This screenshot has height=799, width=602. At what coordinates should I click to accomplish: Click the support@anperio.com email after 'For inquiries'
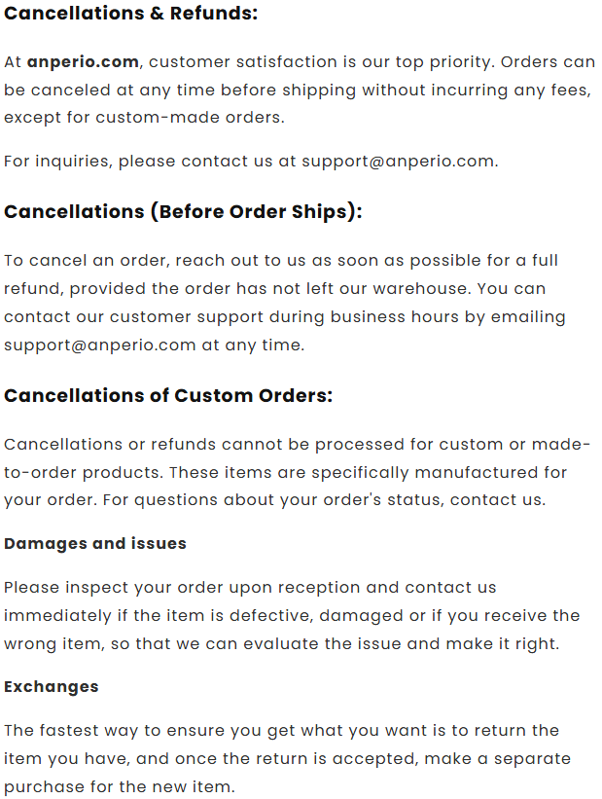coord(399,162)
